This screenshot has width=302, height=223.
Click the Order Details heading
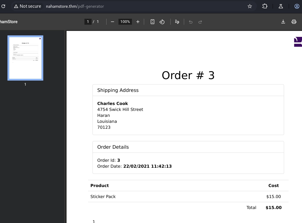[x=113, y=147]
